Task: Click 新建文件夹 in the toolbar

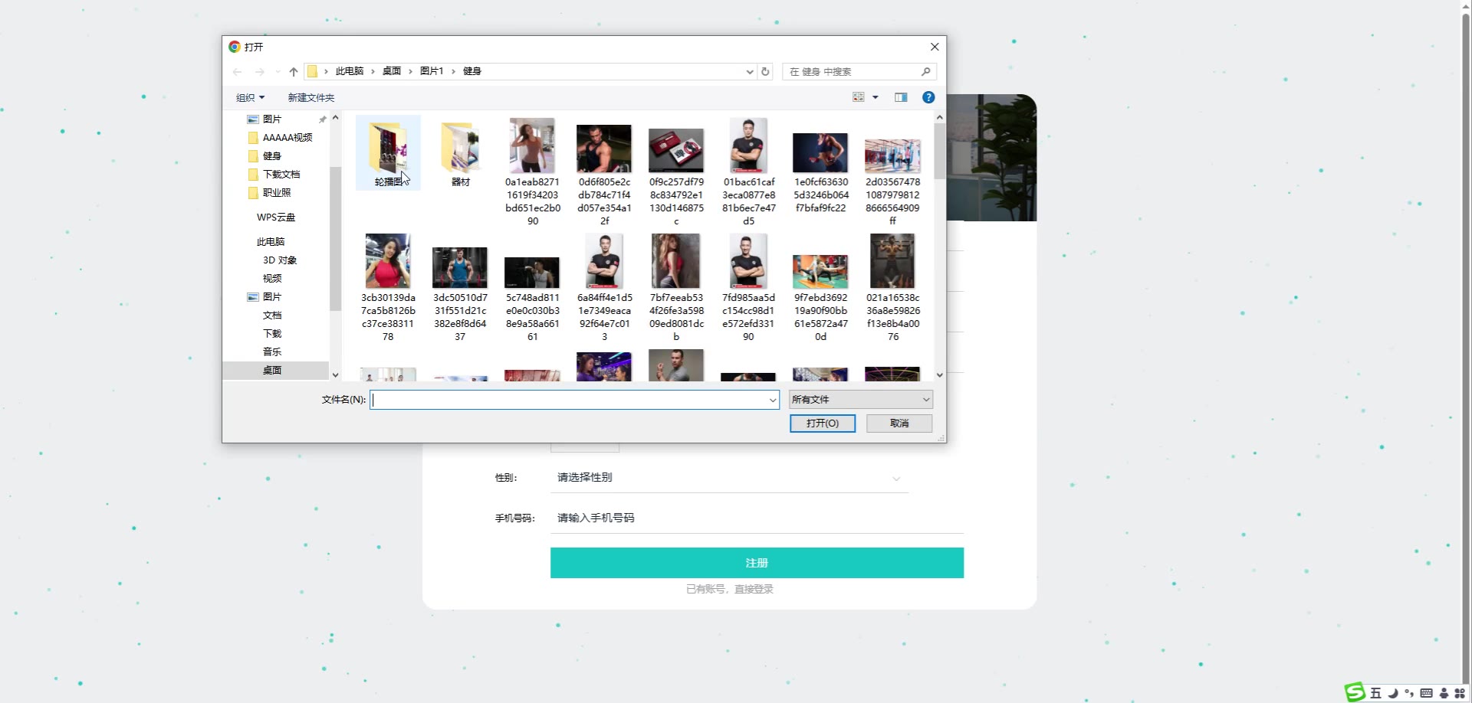Action: click(x=310, y=98)
